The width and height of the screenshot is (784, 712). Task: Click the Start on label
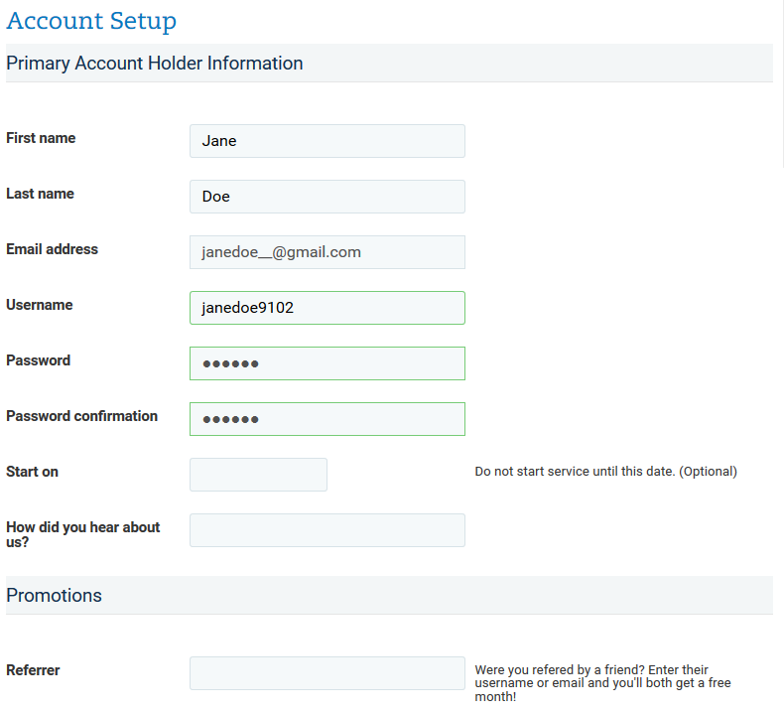(32, 472)
